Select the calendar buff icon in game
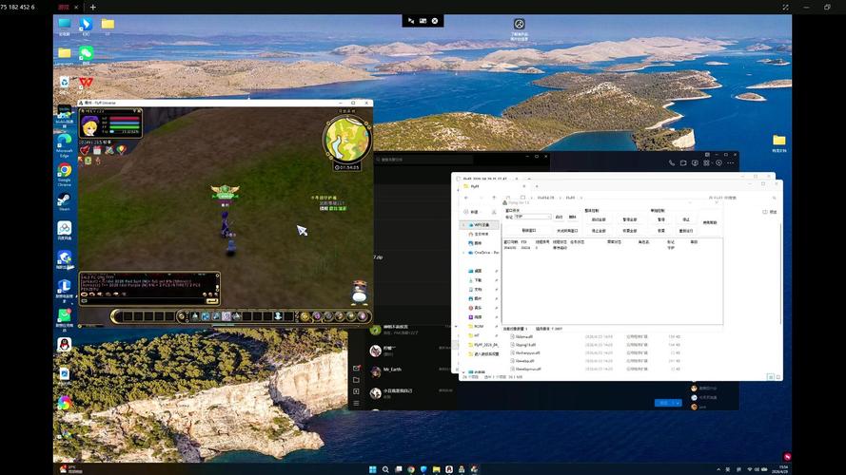The width and height of the screenshot is (846, 475). click(97, 150)
